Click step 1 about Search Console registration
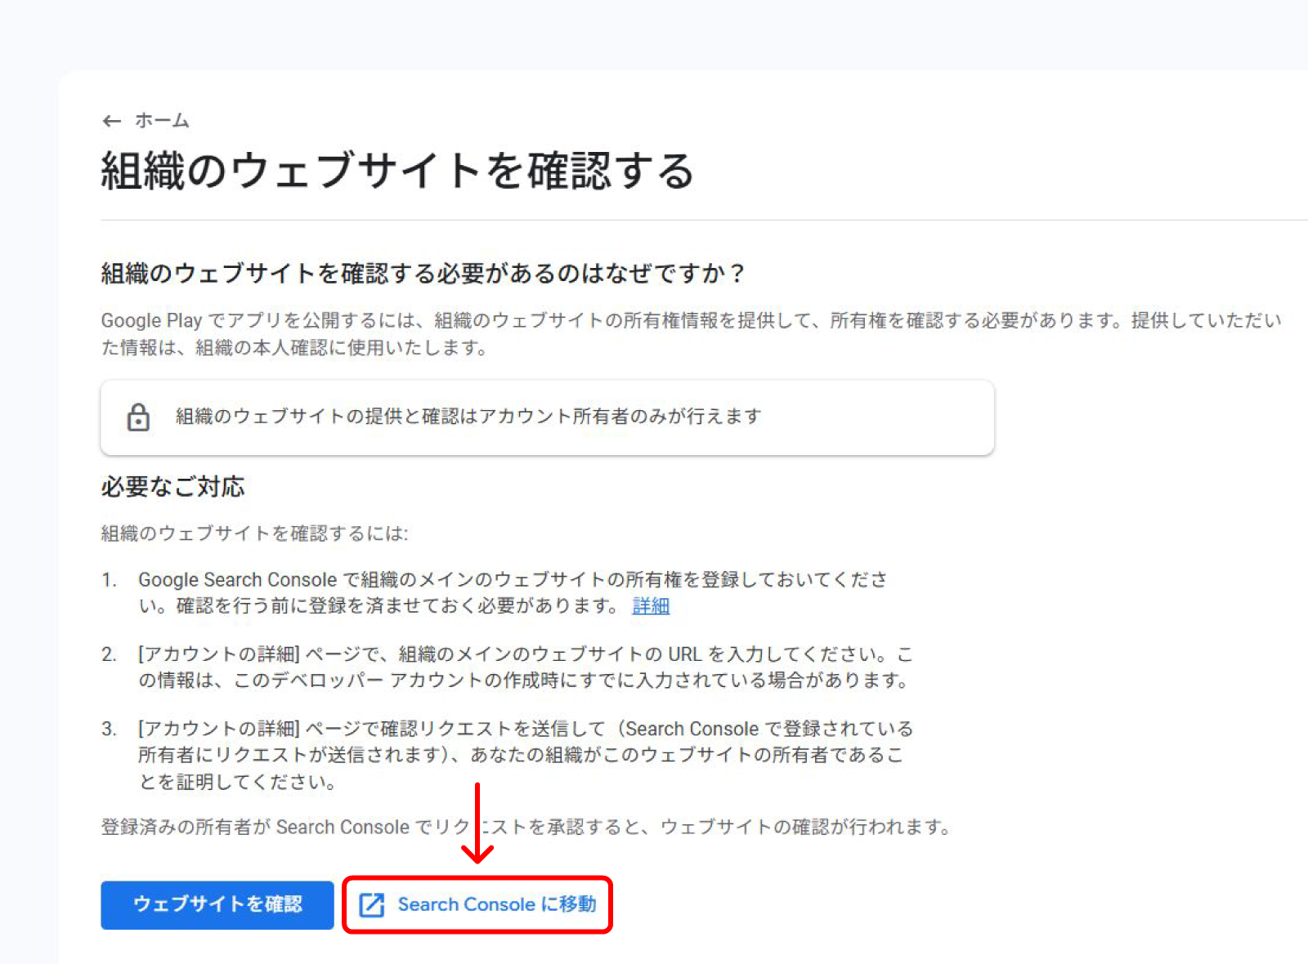 pos(513,592)
